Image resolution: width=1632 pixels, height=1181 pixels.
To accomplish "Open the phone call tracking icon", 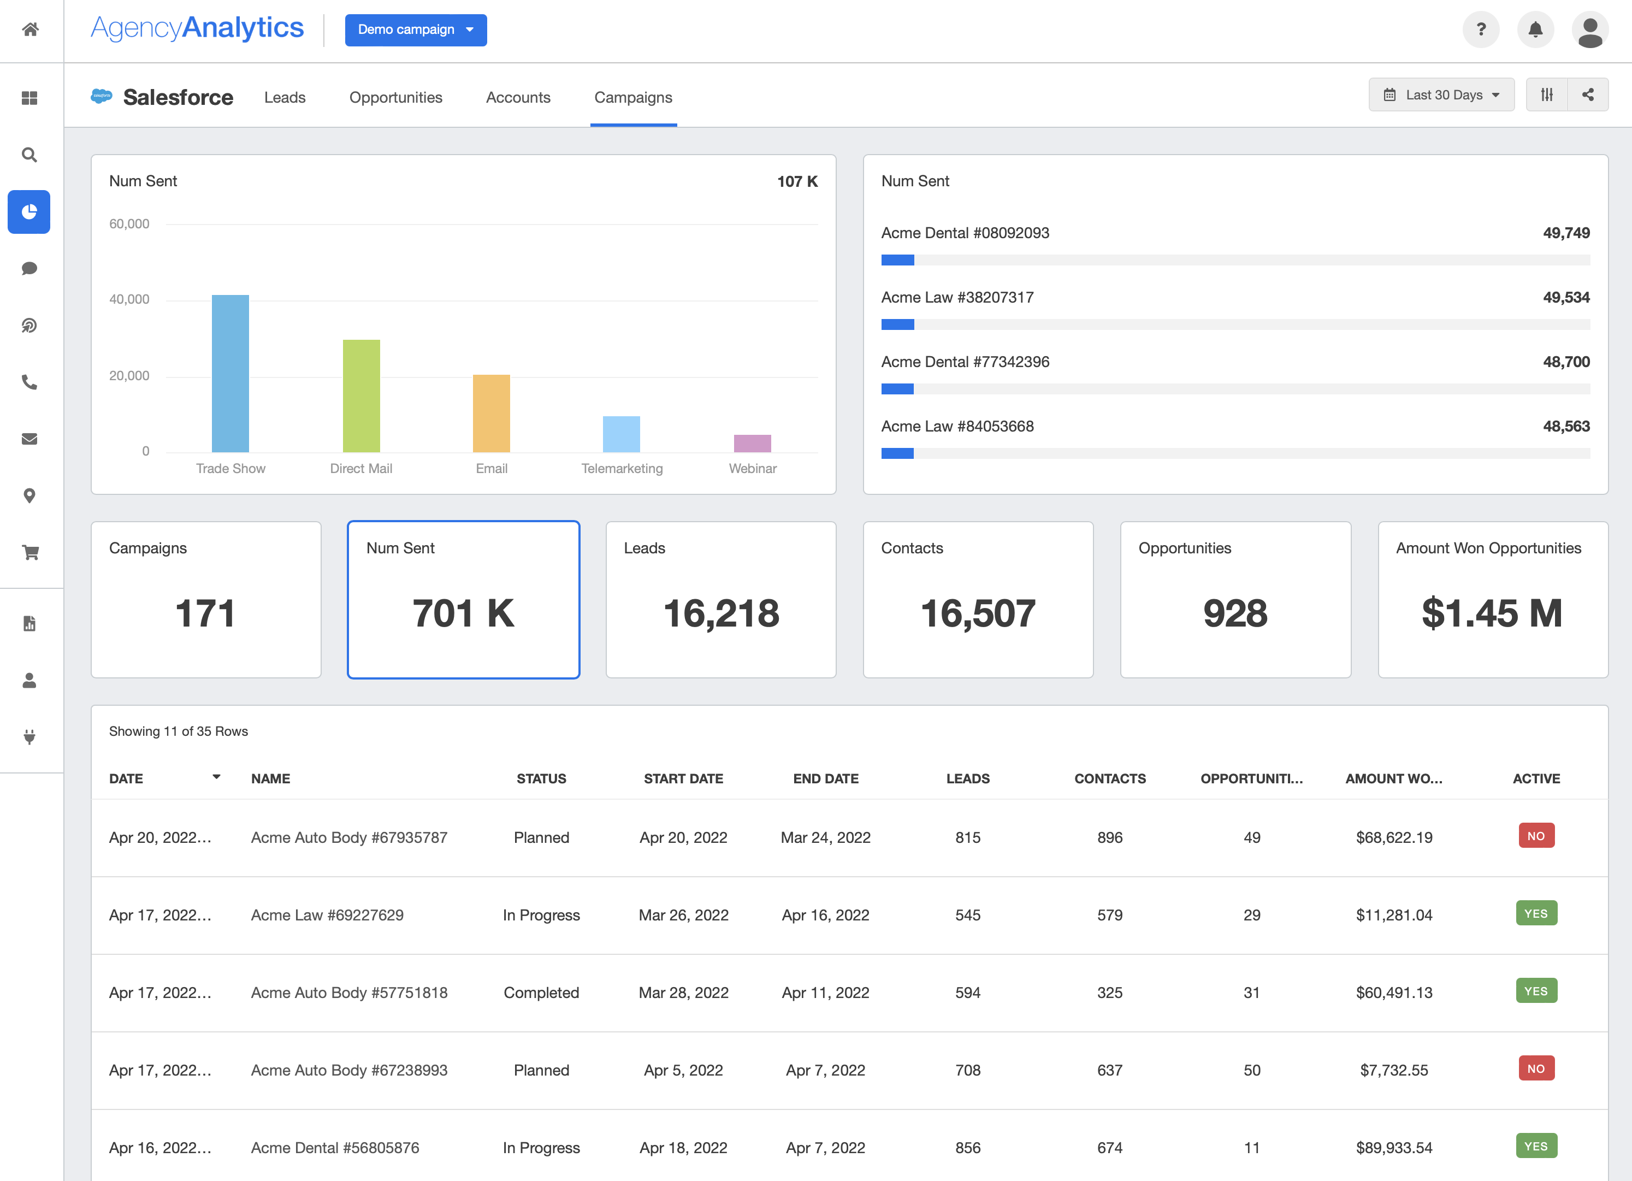I will (29, 382).
